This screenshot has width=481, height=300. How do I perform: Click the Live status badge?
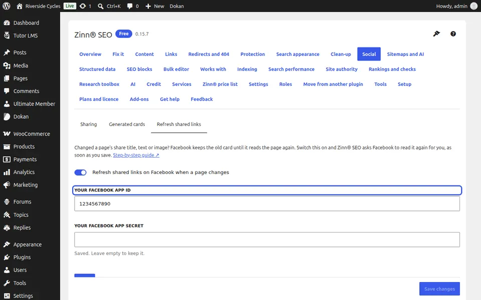(70, 6)
